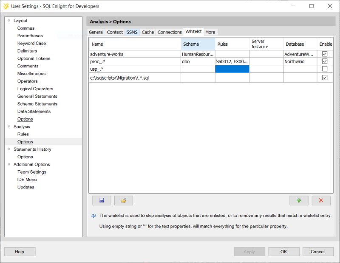Switch to the Connections tab

point(170,32)
